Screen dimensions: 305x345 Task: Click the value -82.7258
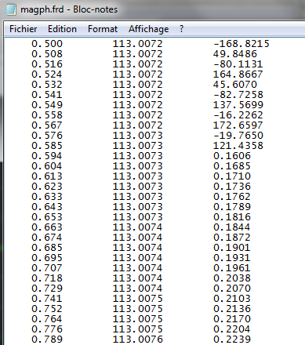tap(238, 95)
